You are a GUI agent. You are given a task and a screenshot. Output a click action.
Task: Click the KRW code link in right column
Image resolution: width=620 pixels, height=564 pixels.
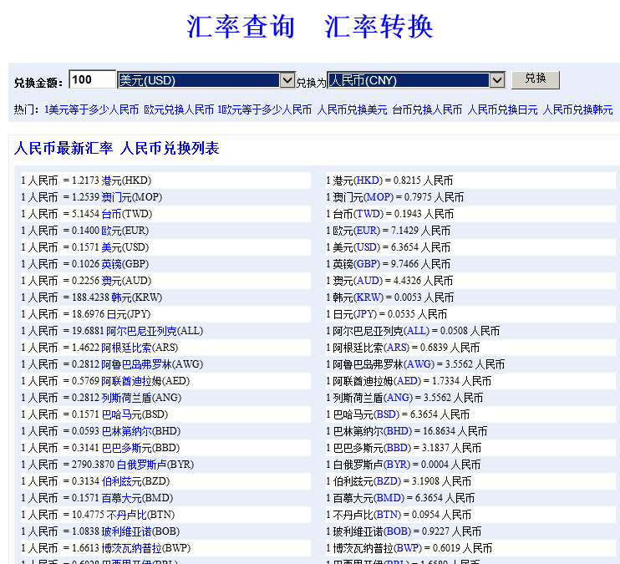368,297
